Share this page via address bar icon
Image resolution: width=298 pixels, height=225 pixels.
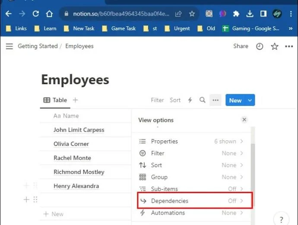coord(178,14)
